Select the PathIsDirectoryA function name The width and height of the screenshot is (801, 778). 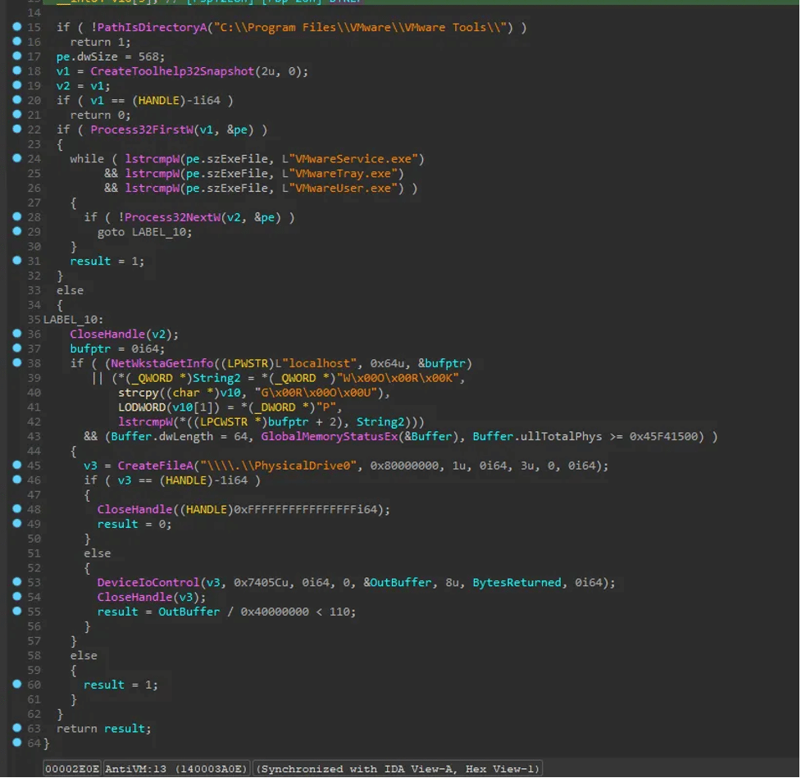[152, 27]
